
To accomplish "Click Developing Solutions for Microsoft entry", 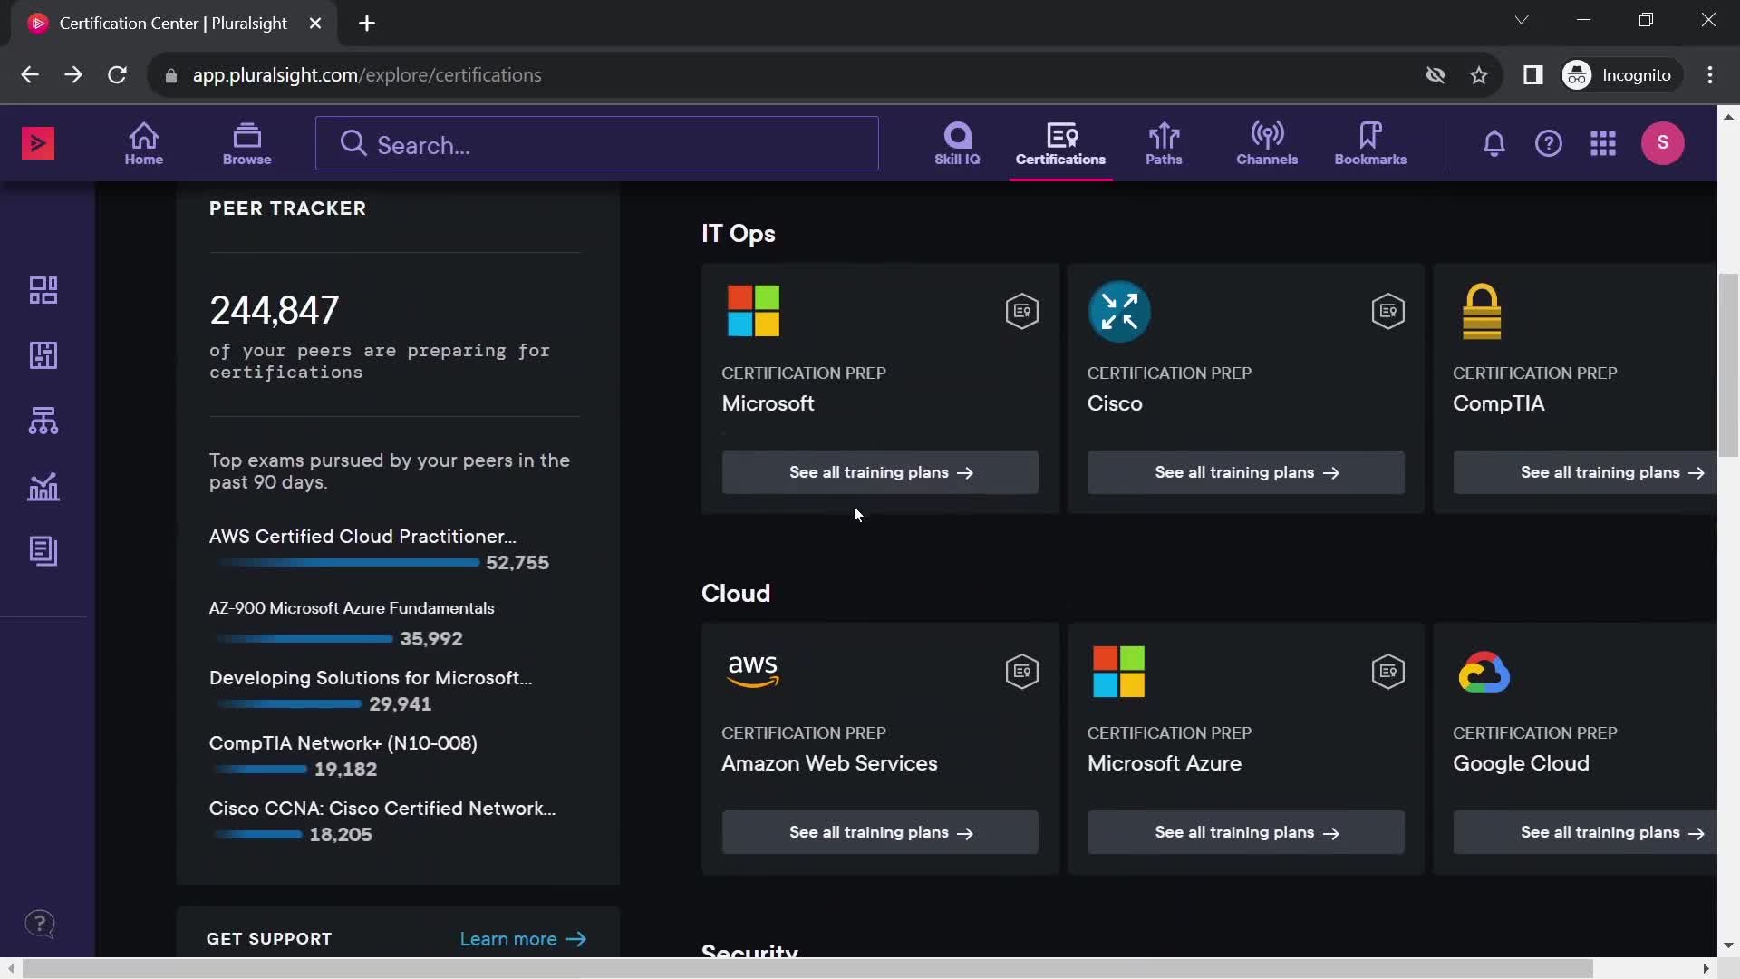I will [x=371, y=678].
